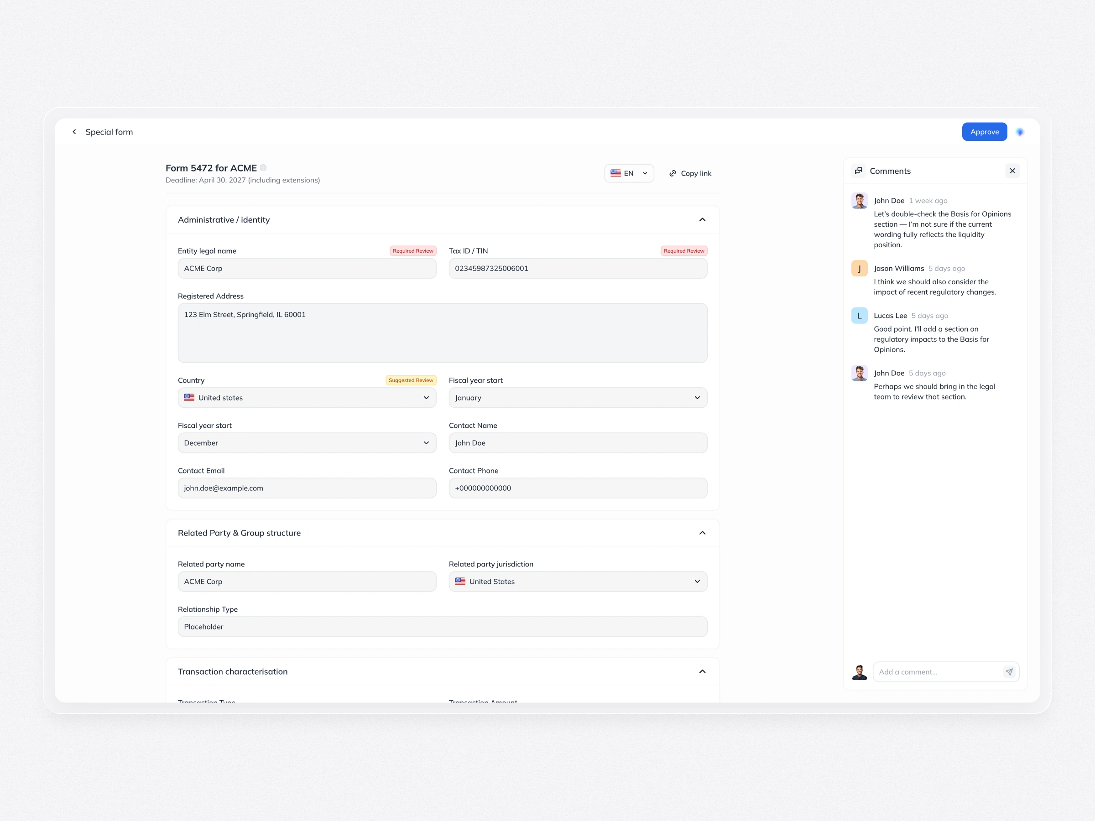This screenshot has height=821, width=1095.
Task: Click the '1 week ago' timestamp
Action: pos(928,200)
